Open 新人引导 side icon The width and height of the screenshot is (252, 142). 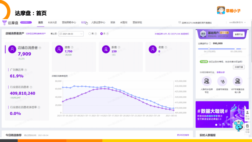(247, 115)
